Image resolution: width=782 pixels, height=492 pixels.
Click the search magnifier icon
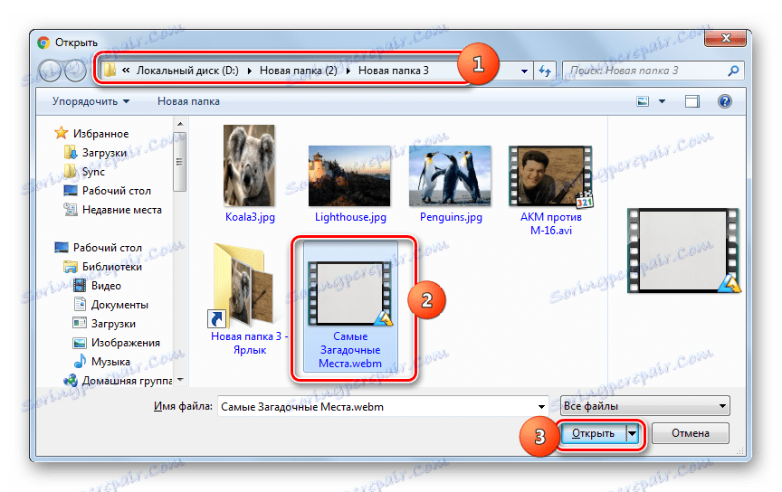pos(733,71)
